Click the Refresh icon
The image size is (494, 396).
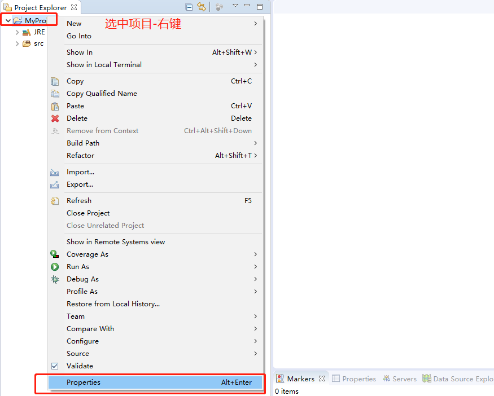point(55,201)
